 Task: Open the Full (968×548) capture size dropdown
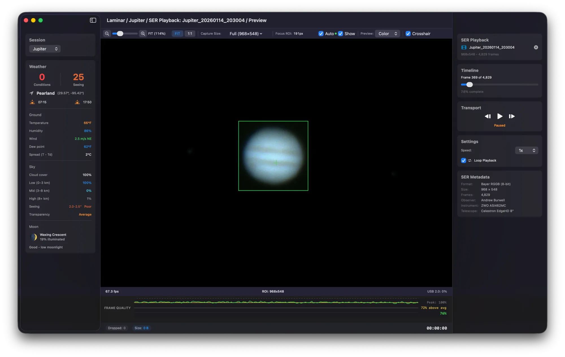tap(245, 34)
